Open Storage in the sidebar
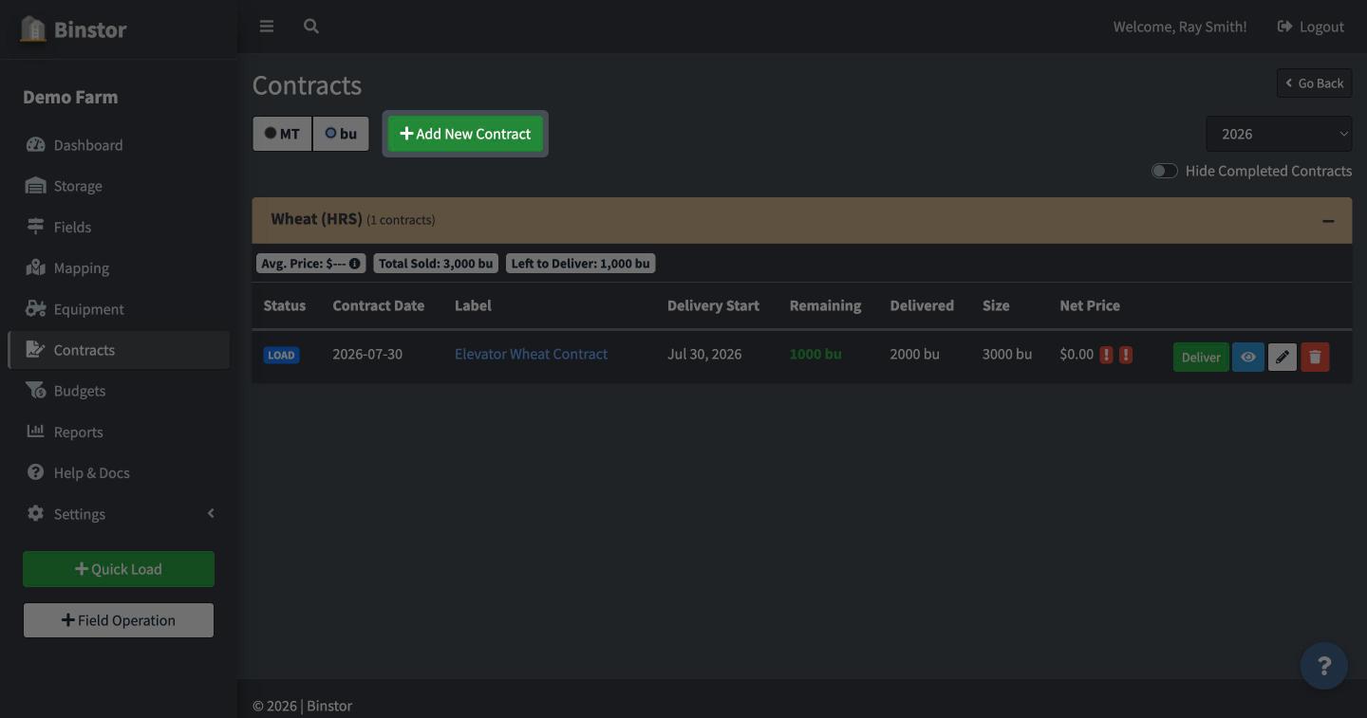1367x718 pixels. [x=119, y=186]
